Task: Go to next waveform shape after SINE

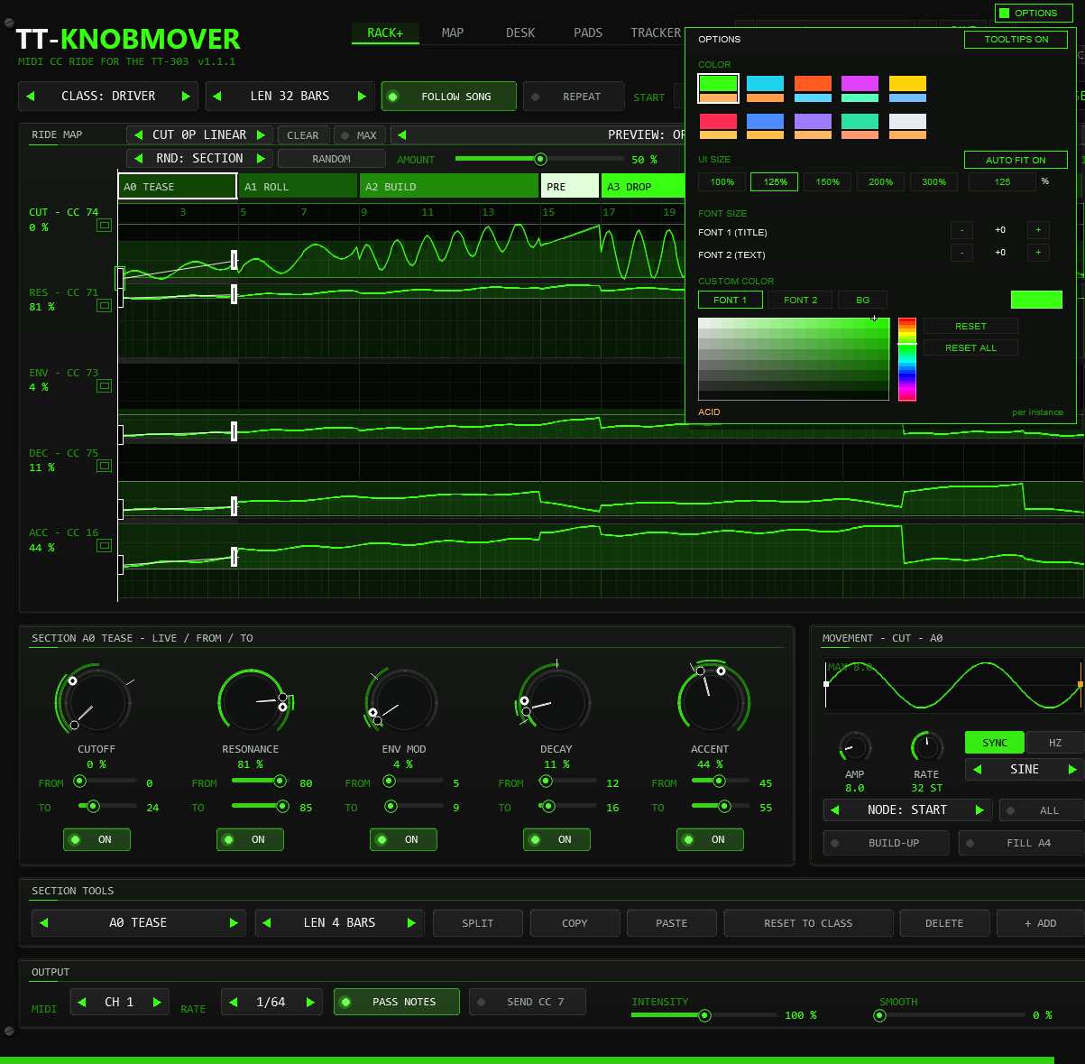Action: coord(1072,770)
